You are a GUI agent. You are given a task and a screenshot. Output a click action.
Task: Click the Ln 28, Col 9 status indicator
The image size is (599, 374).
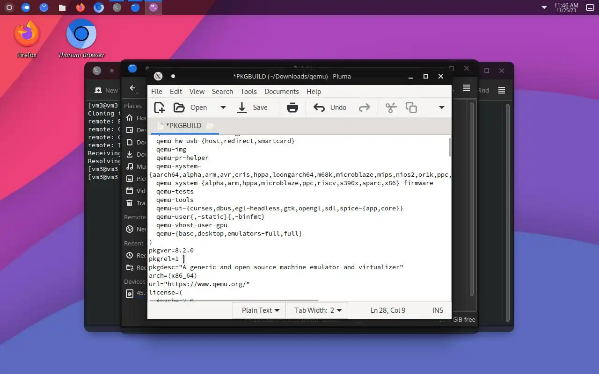(387, 310)
